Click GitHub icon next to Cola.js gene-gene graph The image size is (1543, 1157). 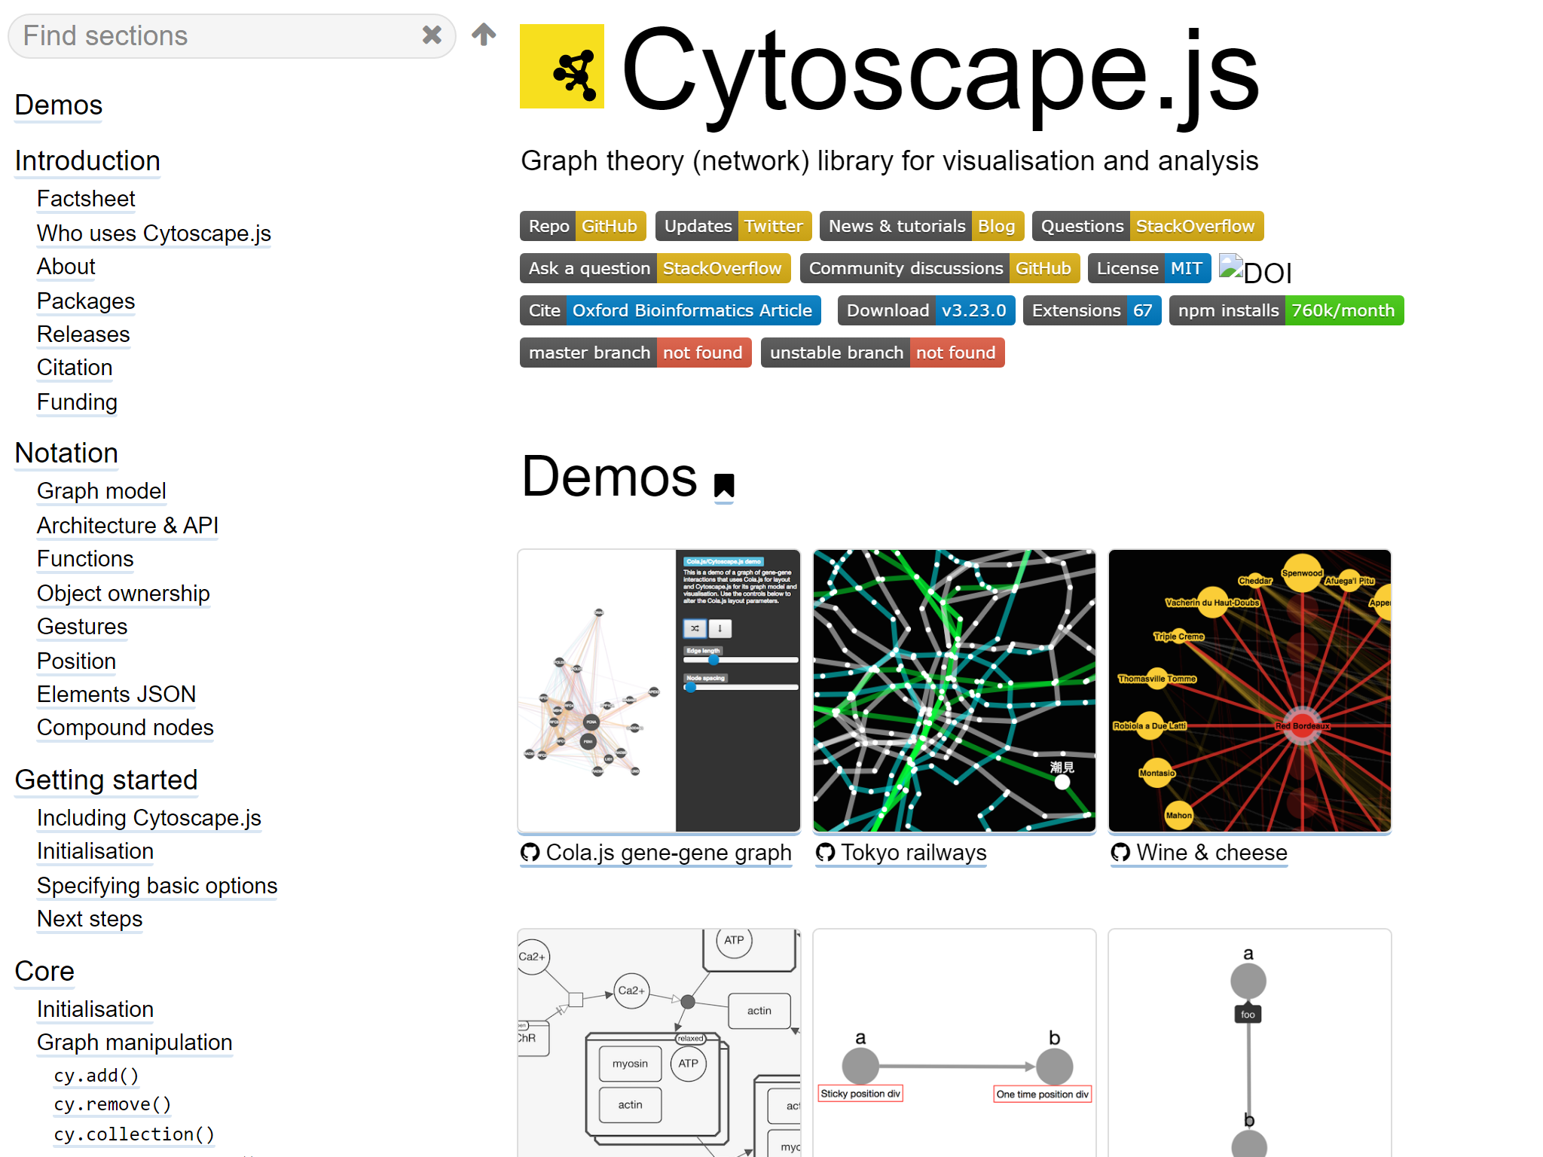[x=530, y=852]
